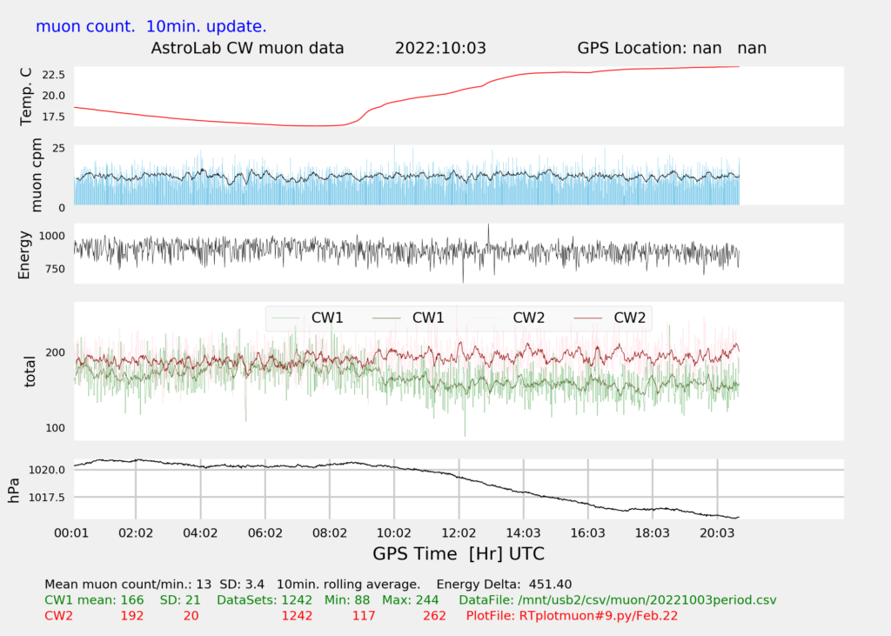Click the dark red CW2 legend line
This screenshot has height=636, width=891.
tap(590, 318)
